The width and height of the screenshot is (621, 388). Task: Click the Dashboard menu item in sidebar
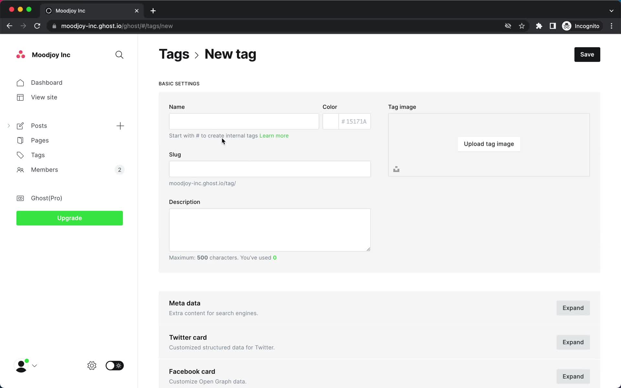pyautogui.click(x=47, y=82)
